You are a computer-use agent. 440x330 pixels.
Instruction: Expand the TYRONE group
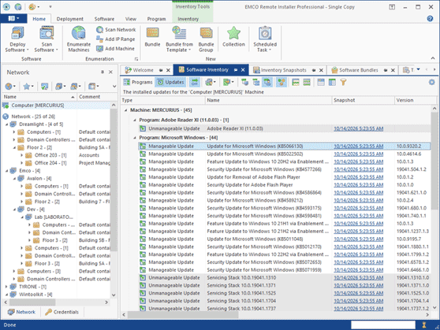(6, 287)
